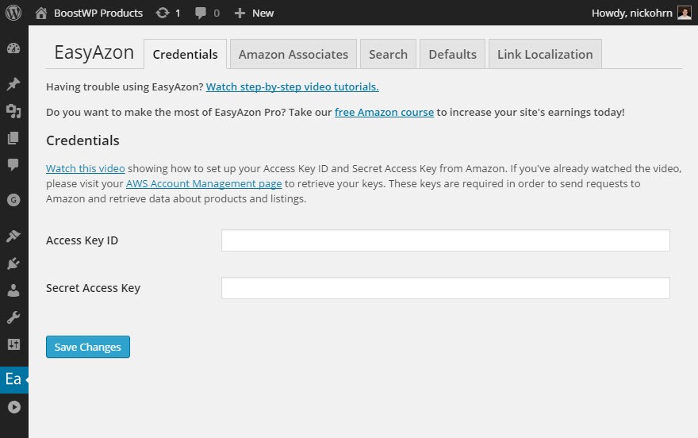The image size is (698, 438).
Task: Open the Appearance brush icon in sidebar
Action: [13, 236]
